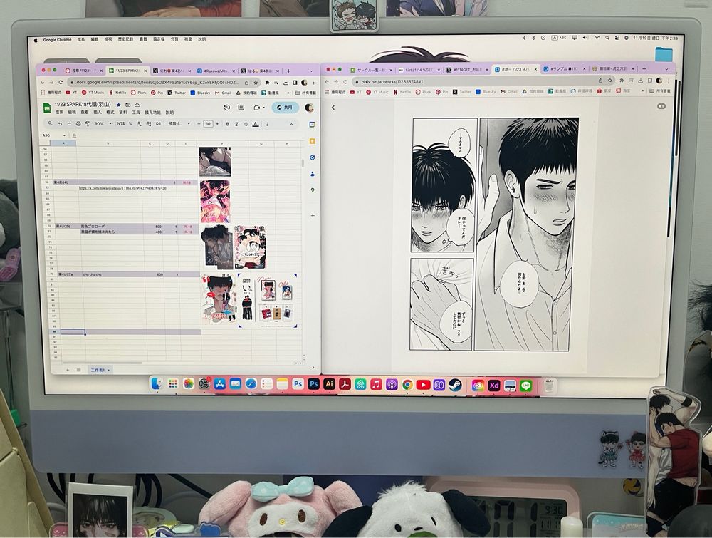Image resolution: width=712 pixels, height=538 pixels.
Task: Open the 擴充功能 menu in Google Sheets
Action: point(152,113)
